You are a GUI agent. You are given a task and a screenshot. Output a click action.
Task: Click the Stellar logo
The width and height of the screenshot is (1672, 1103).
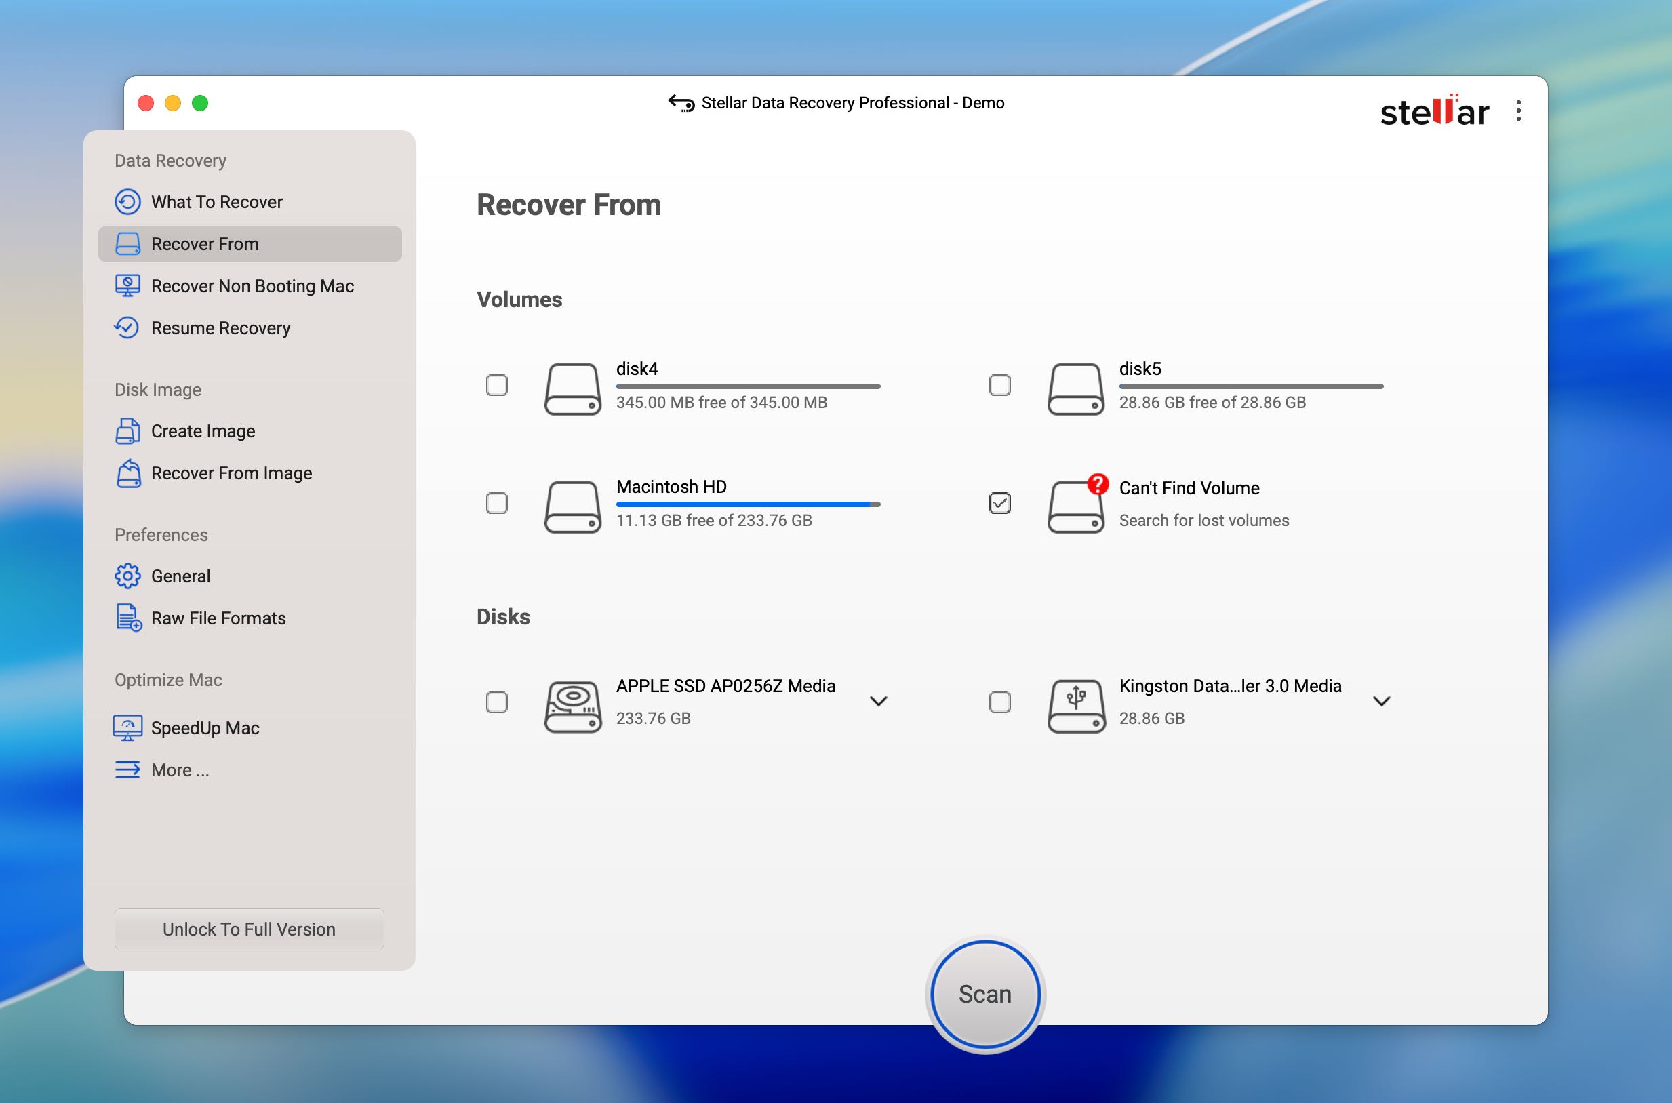point(1434,111)
